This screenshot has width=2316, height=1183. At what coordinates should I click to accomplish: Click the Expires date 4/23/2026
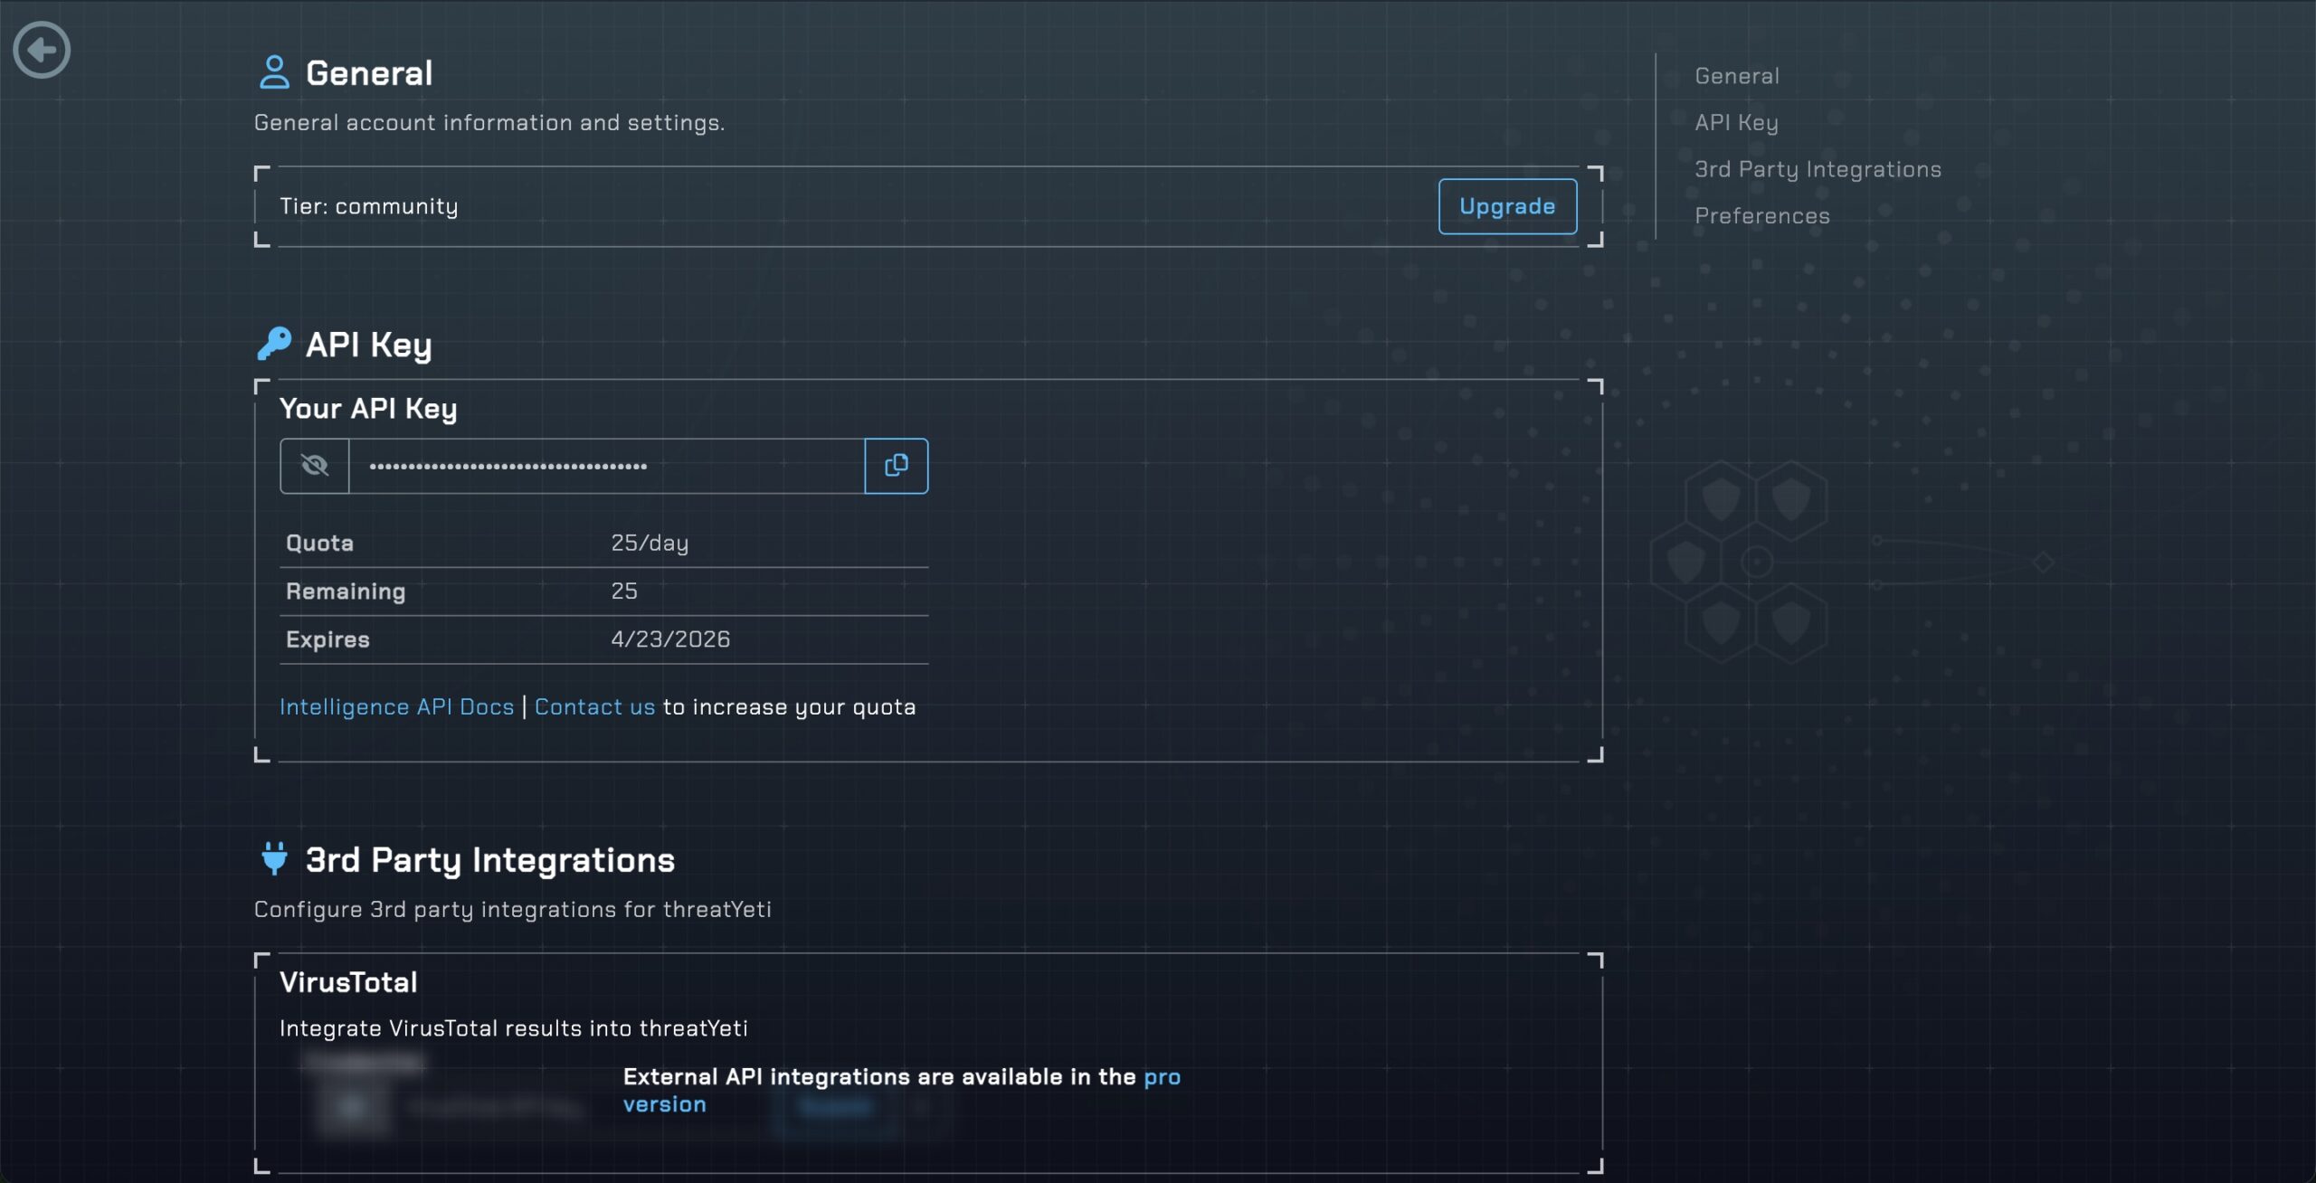click(x=670, y=639)
